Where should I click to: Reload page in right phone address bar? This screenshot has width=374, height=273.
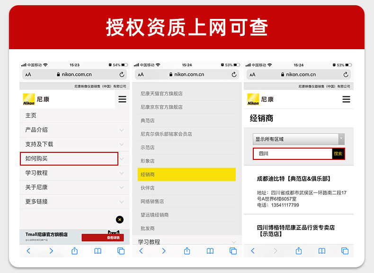point(346,75)
